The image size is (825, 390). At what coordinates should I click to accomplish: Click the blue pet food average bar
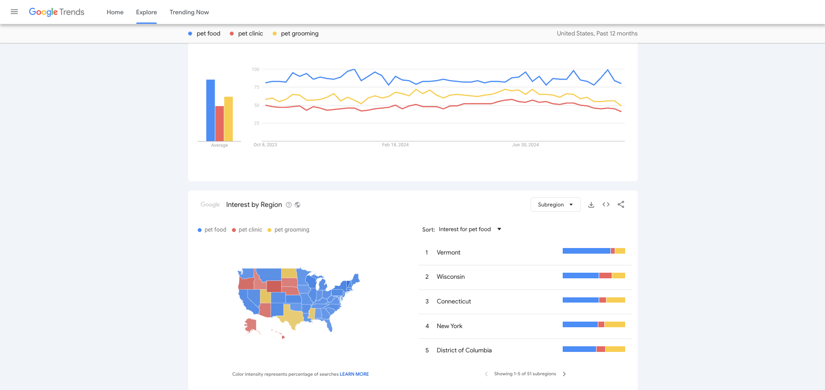point(210,110)
